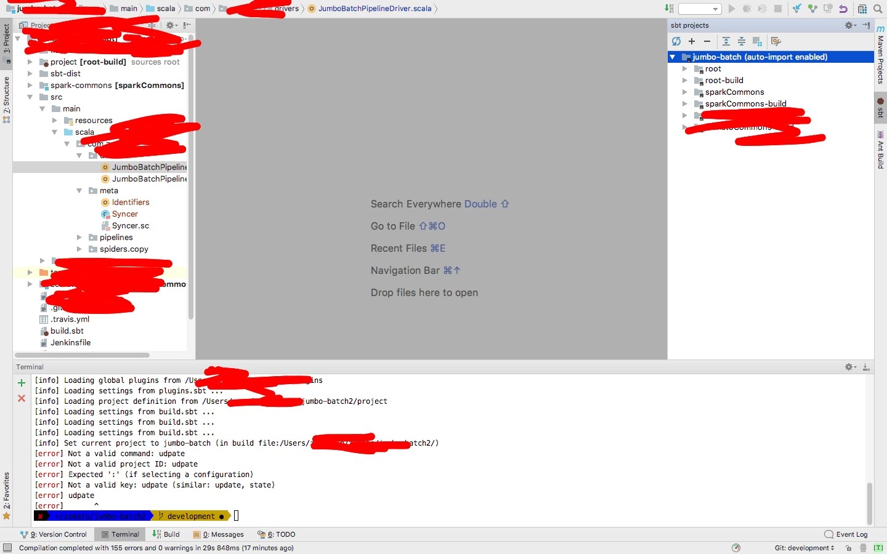
Task: Open Project panel gear settings
Action: pyautogui.click(x=171, y=25)
